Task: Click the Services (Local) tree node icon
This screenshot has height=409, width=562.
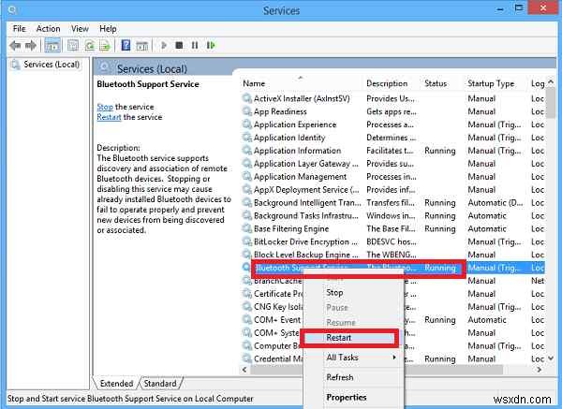Action: tap(15, 65)
